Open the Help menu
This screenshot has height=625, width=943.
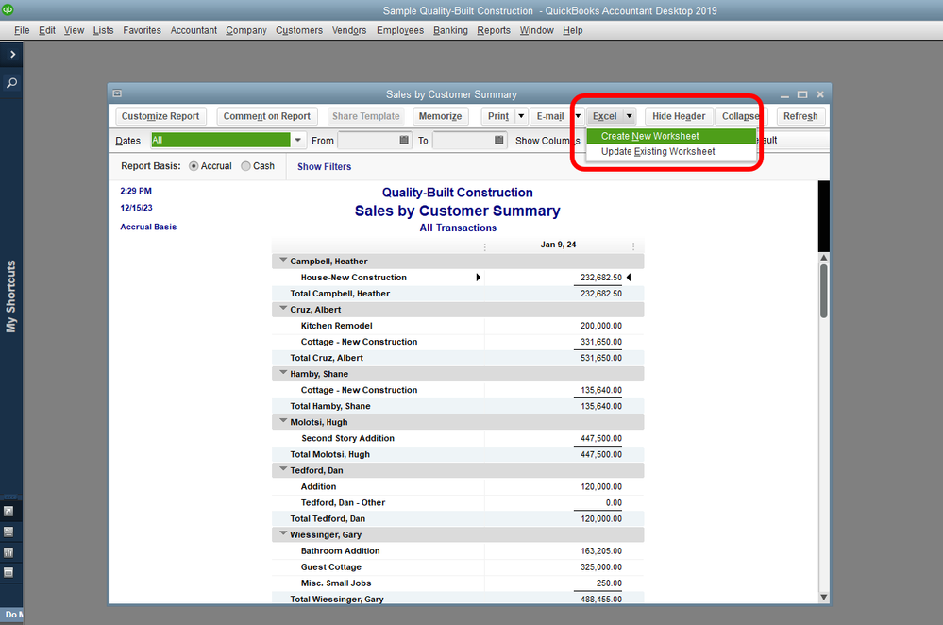pos(573,30)
